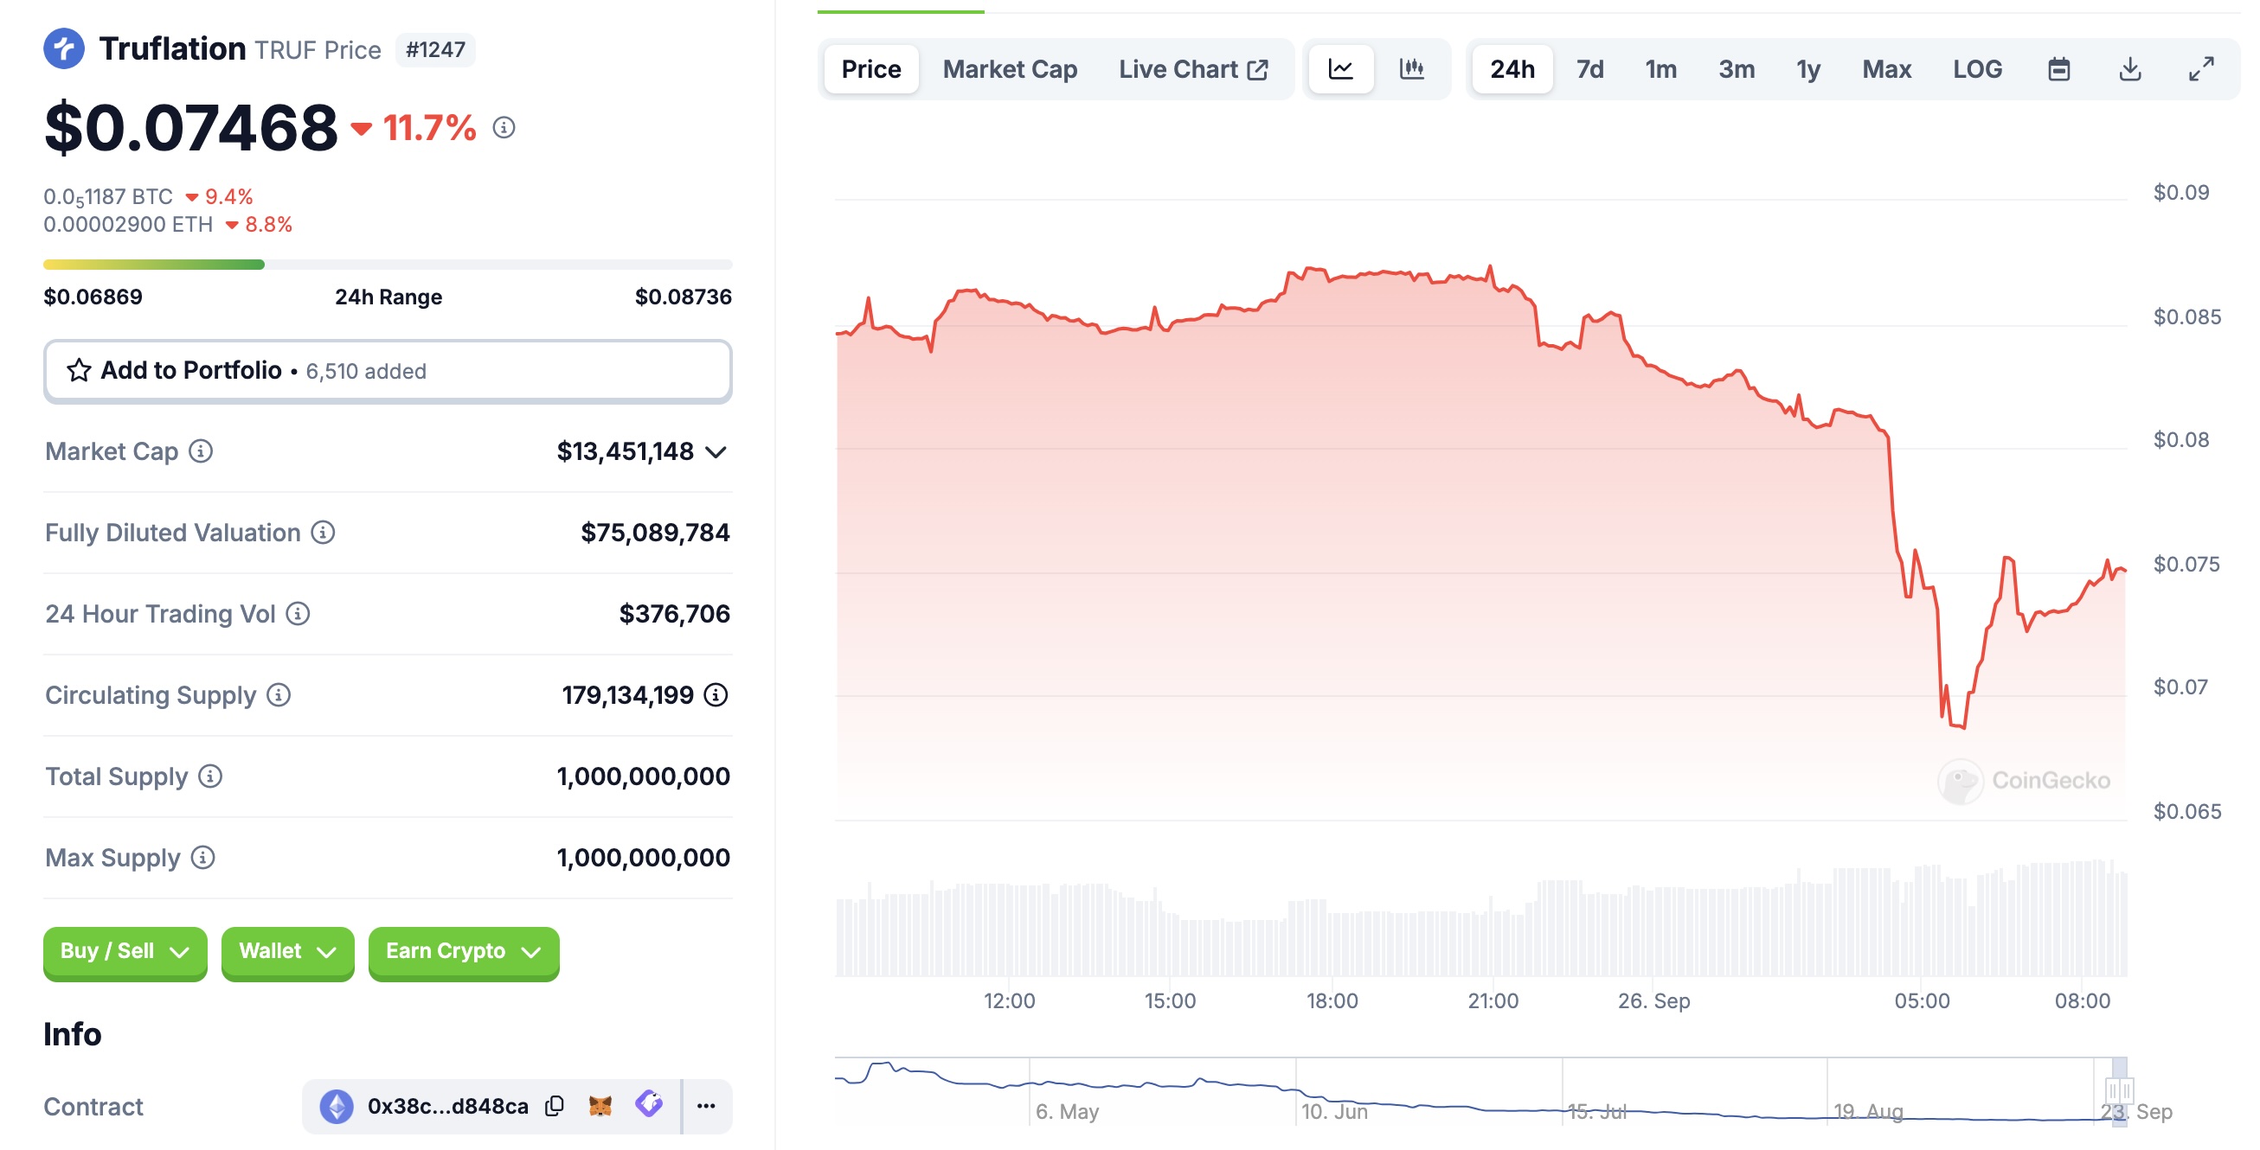
Task: Click the star icon in Add to Portfolio
Action: point(79,371)
